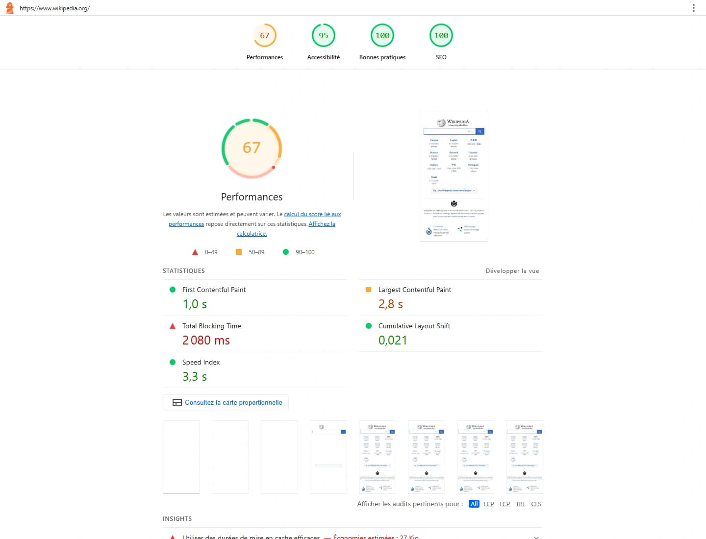Click the 2 080 ms blocking time value
This screenshot has width=706, height=539.
tap(206, 340)
